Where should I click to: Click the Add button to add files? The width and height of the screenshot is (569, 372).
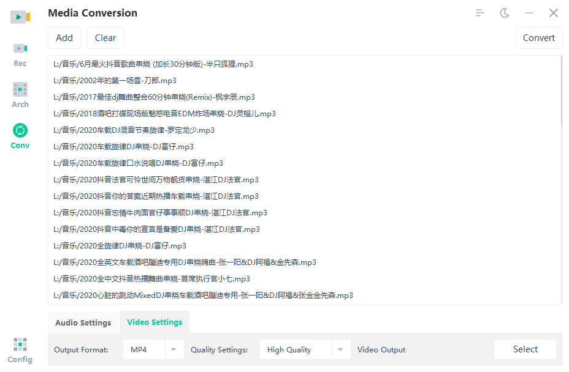(x=64, y=37)
